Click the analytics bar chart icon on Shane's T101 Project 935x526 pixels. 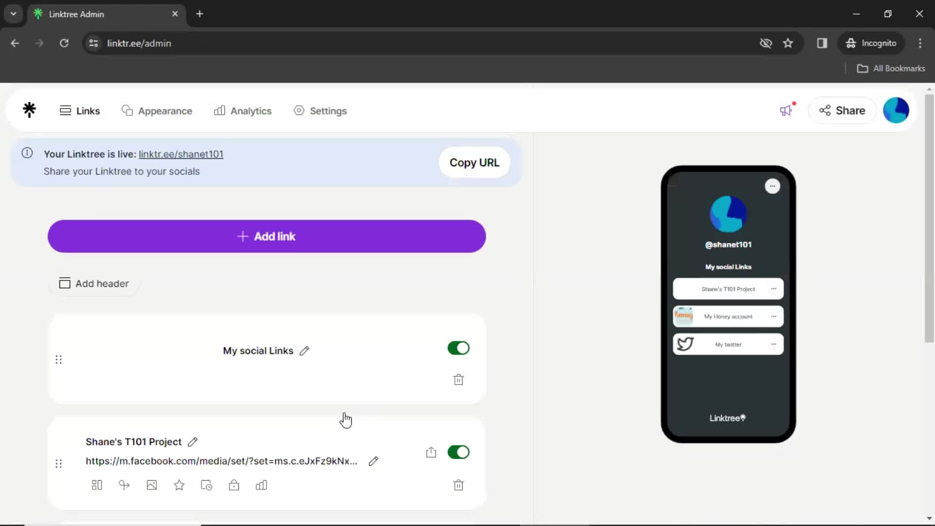[262, 486]
